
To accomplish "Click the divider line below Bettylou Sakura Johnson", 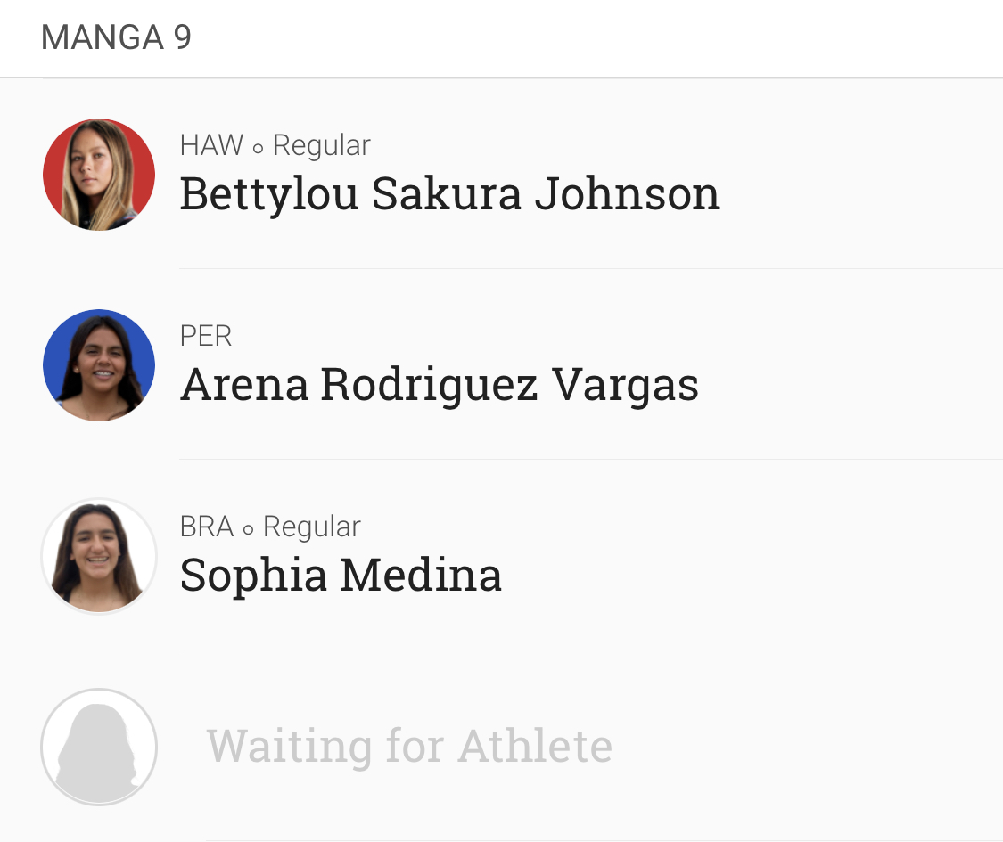I will [x=591, y=268].
